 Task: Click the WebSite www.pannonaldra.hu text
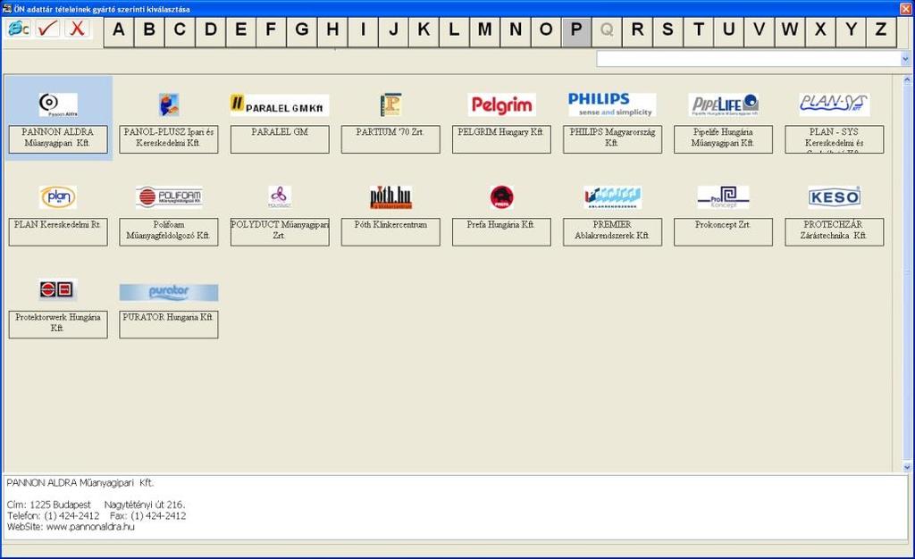pos(71,527)
